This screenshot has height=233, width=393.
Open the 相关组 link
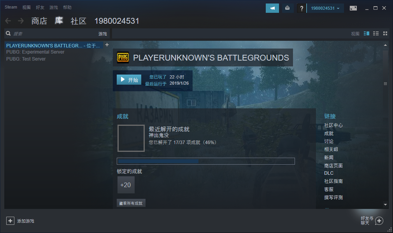[x=331, y=150]
